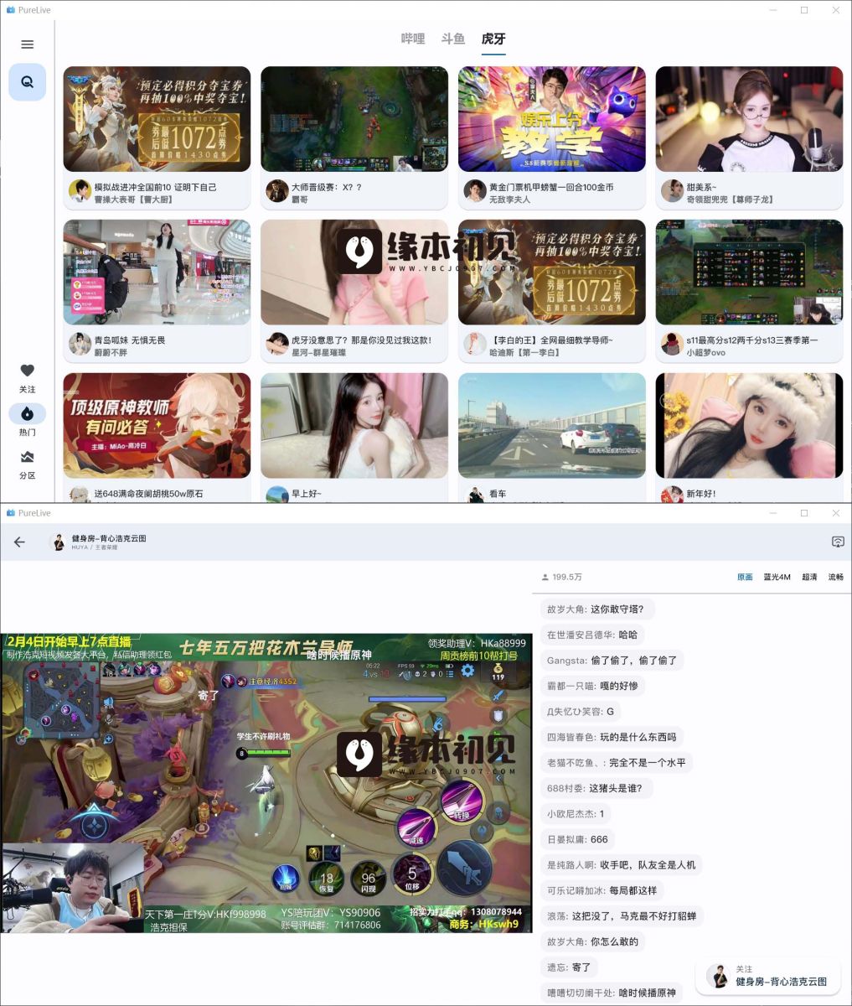Click the avatar of streamer 哈迪斯【第一李白】
852x1006 pixels.
(475, 344)
